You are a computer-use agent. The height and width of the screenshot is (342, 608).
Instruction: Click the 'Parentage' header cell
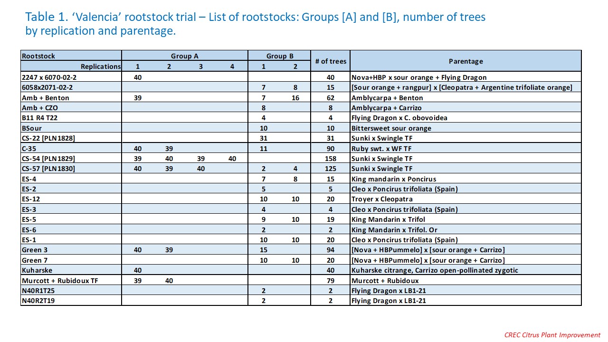click(x=465, y=61)
